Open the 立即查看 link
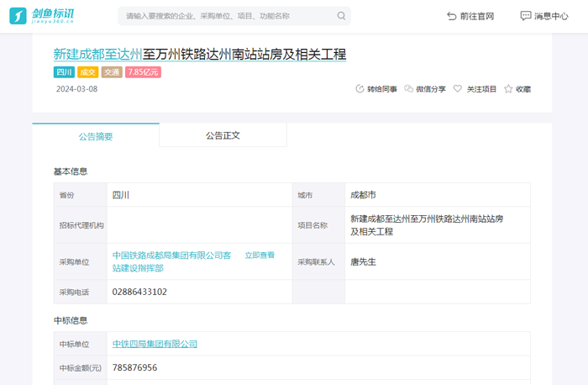The image size is (588, 385). pos(260,256)
